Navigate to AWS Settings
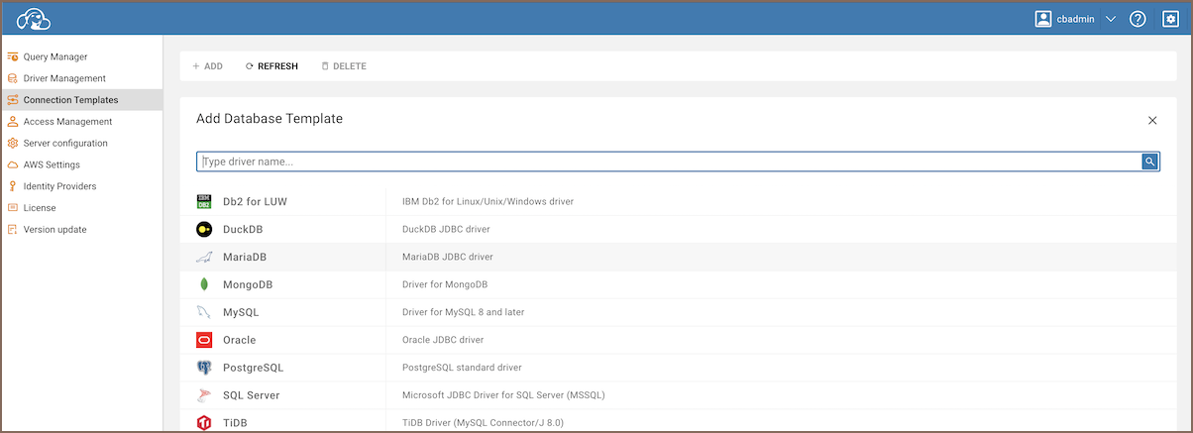The width and height of the screenshot is (1193, 433). click(x=52, y=164)
